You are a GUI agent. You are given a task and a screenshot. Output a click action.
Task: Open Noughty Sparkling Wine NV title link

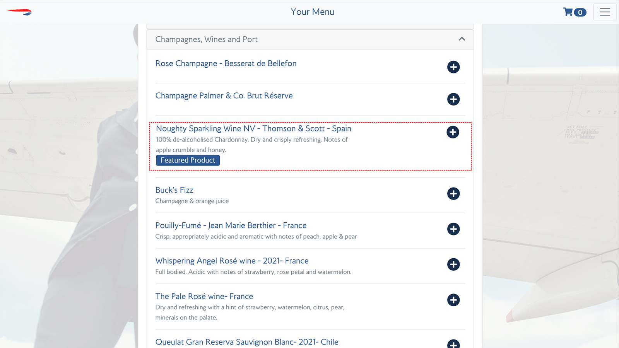254,129
